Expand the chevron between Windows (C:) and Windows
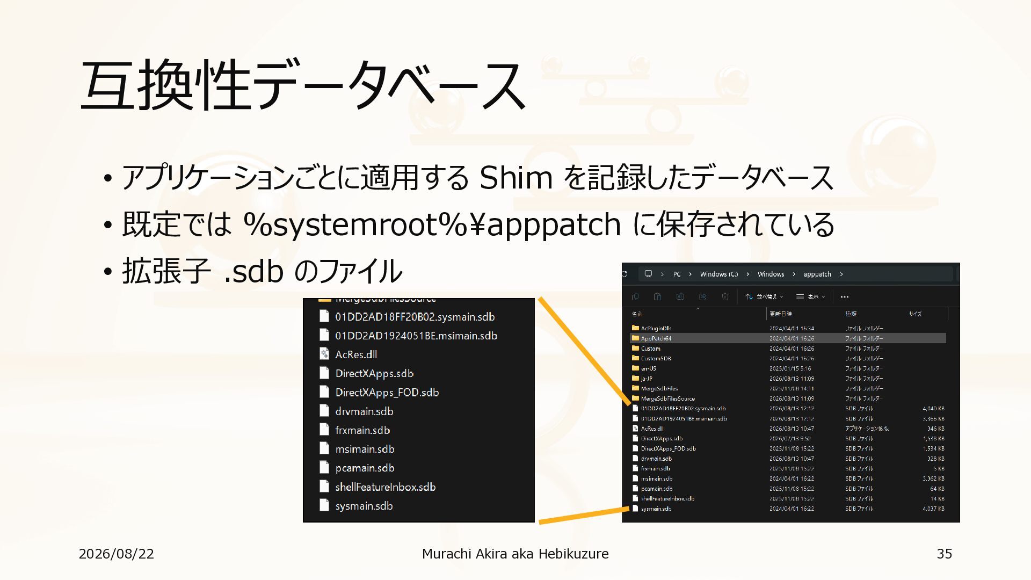Viewport: 1031px width, 580px height. click(747, 274)
